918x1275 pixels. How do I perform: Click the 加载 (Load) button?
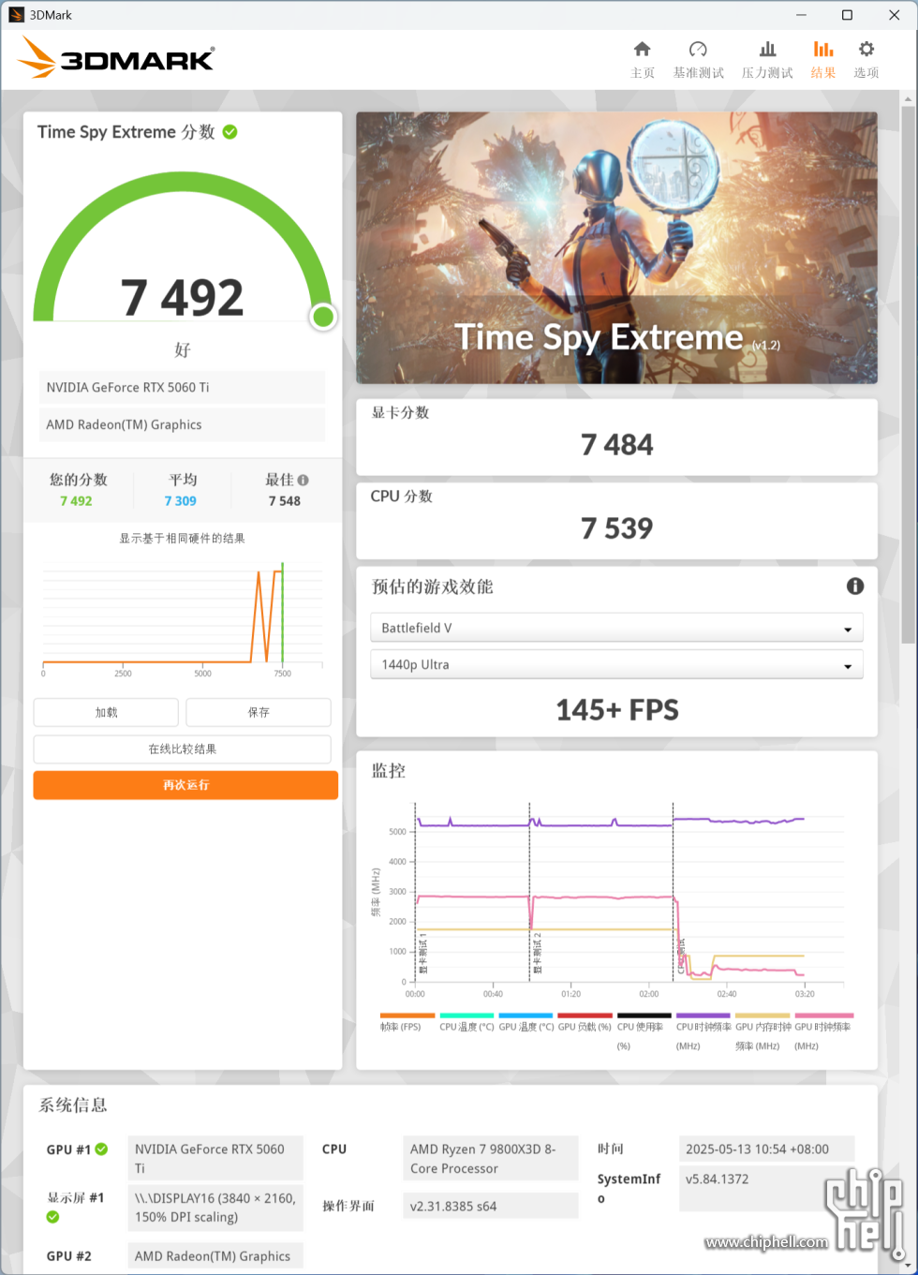[106, 712]
